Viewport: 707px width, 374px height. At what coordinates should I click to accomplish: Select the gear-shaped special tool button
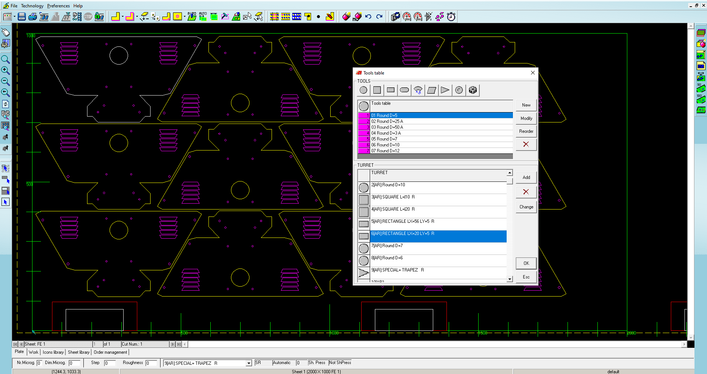(x=473, y=90)
